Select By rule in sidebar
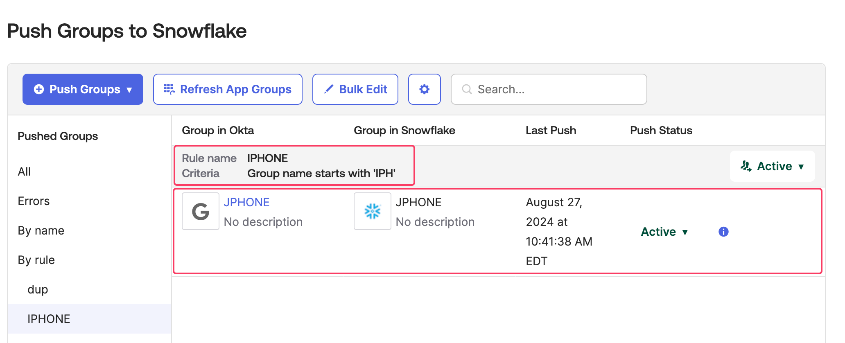This screenshot has height=343, width=845. click(36, 260)
